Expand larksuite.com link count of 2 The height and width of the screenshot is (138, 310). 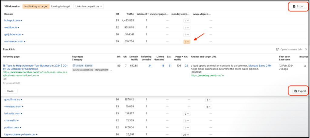(187, 114)
